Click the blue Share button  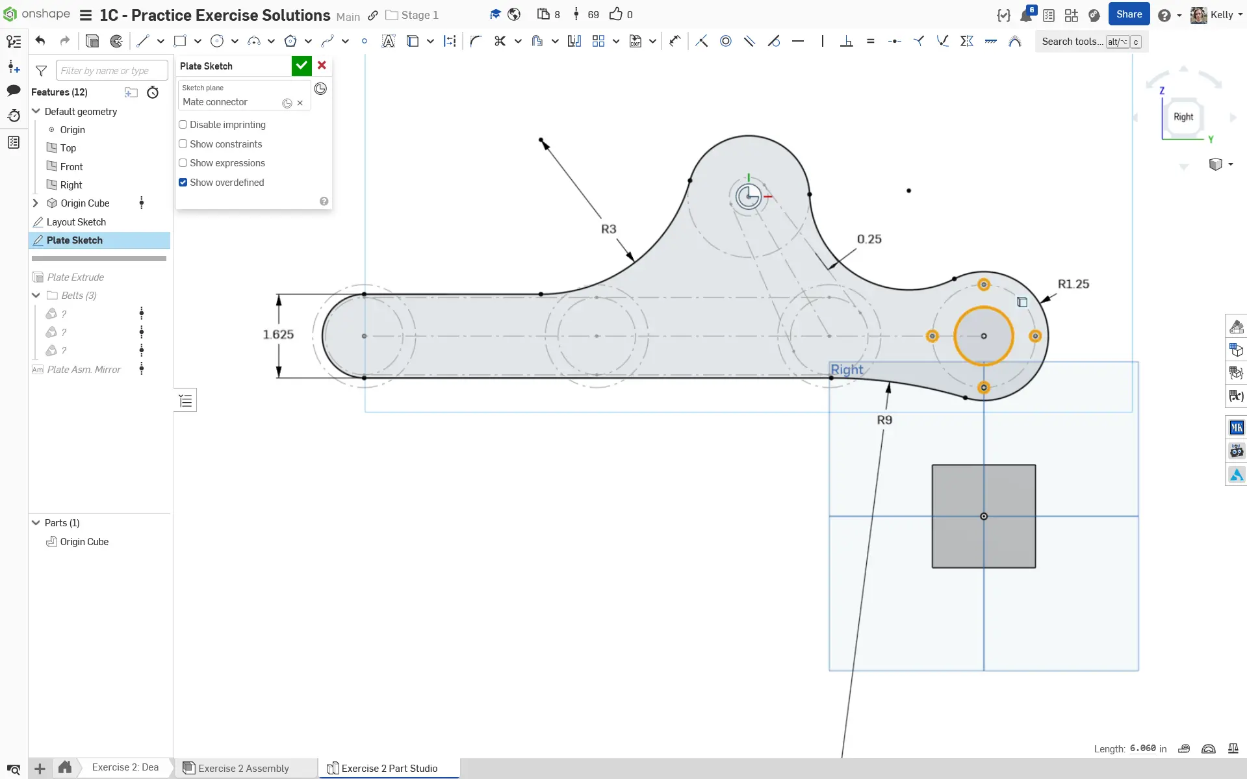click(1129, 14)
